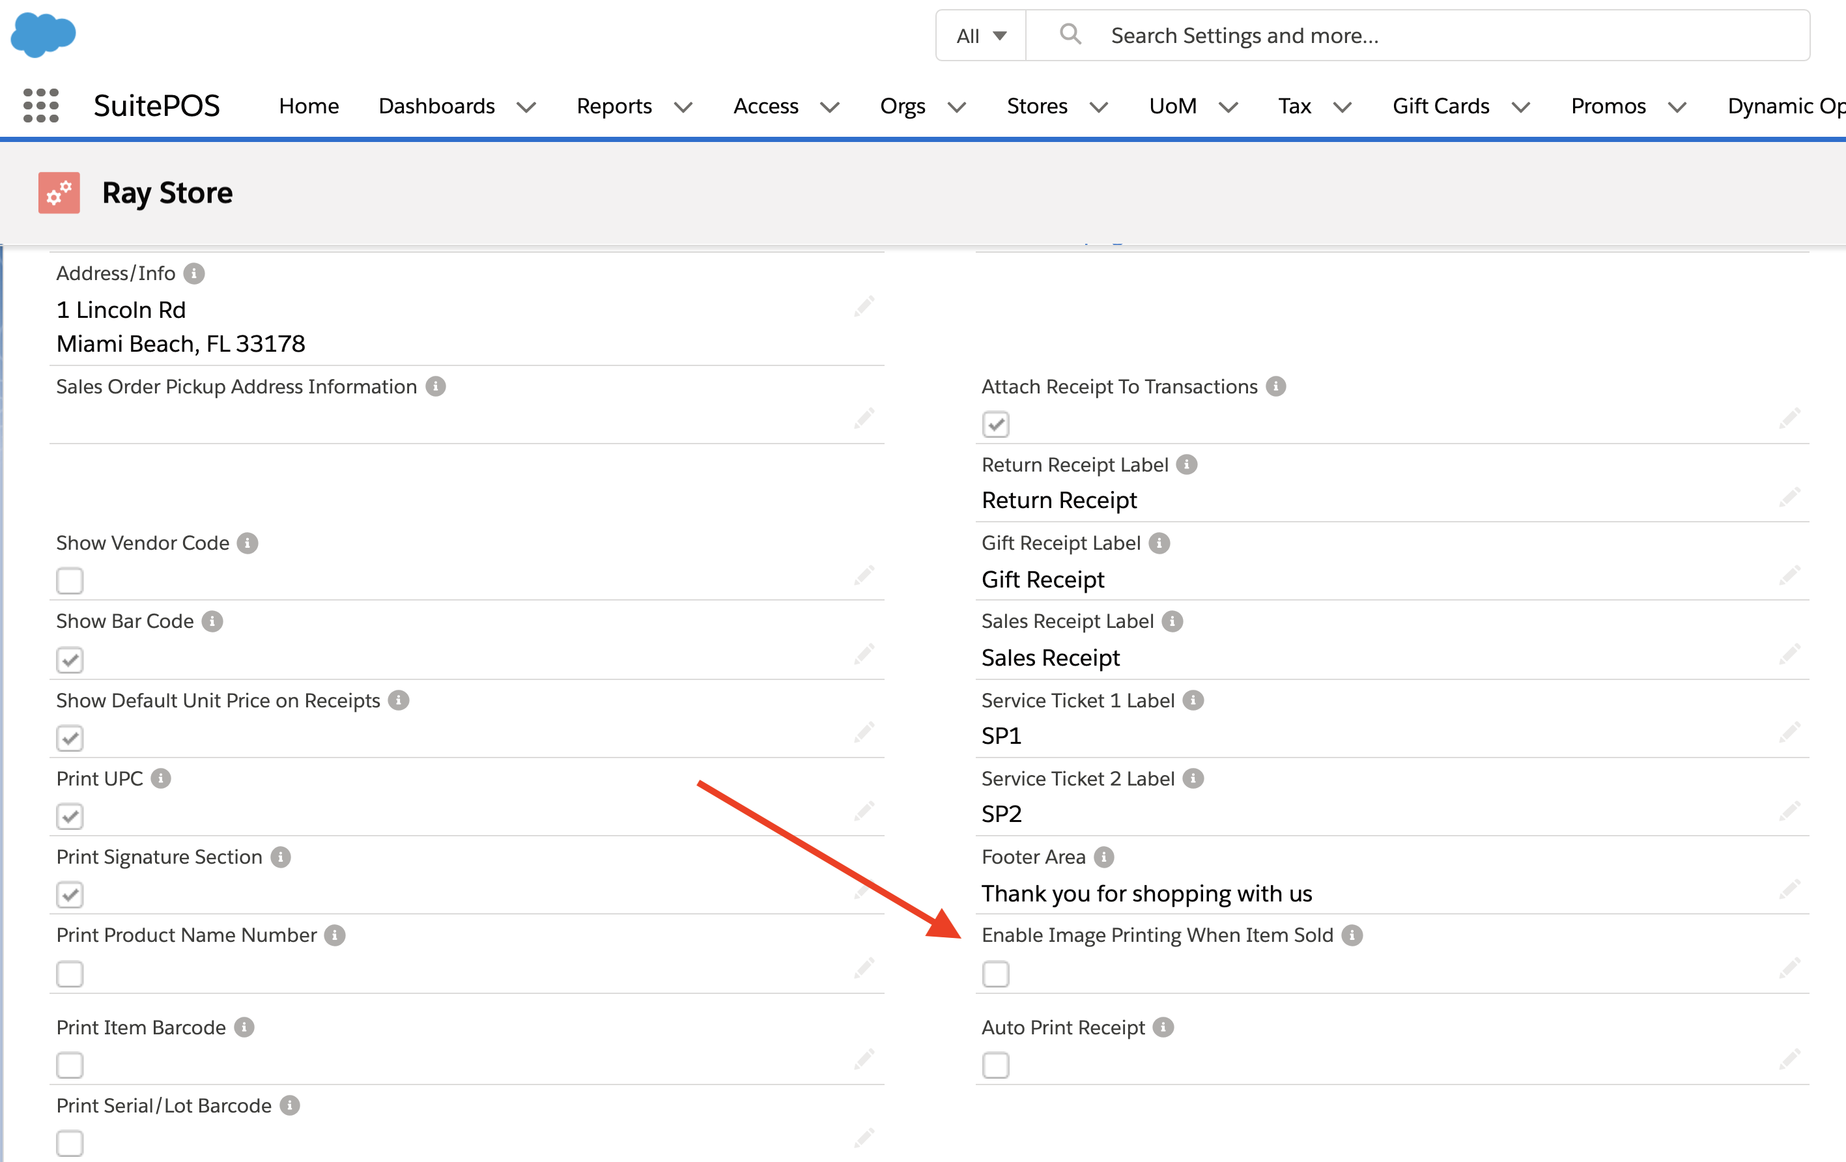Click the Salesforce cloud logo

43,34
